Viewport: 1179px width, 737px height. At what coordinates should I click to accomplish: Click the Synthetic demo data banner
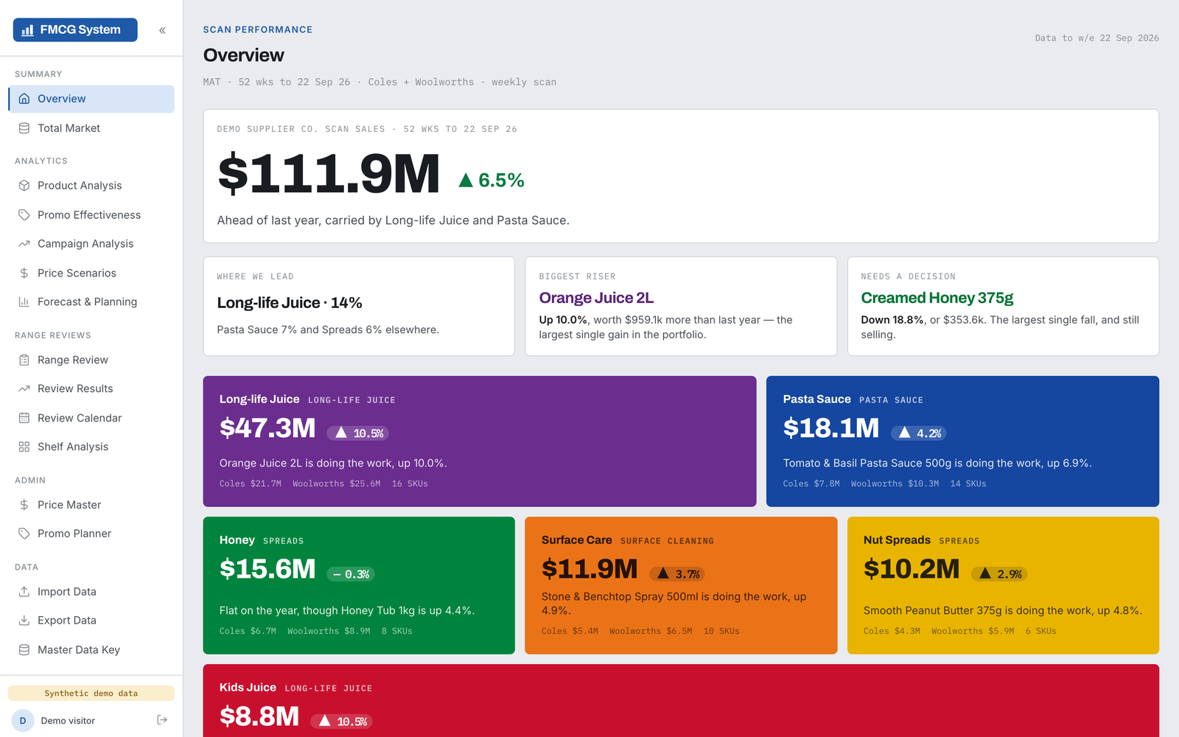91,694
